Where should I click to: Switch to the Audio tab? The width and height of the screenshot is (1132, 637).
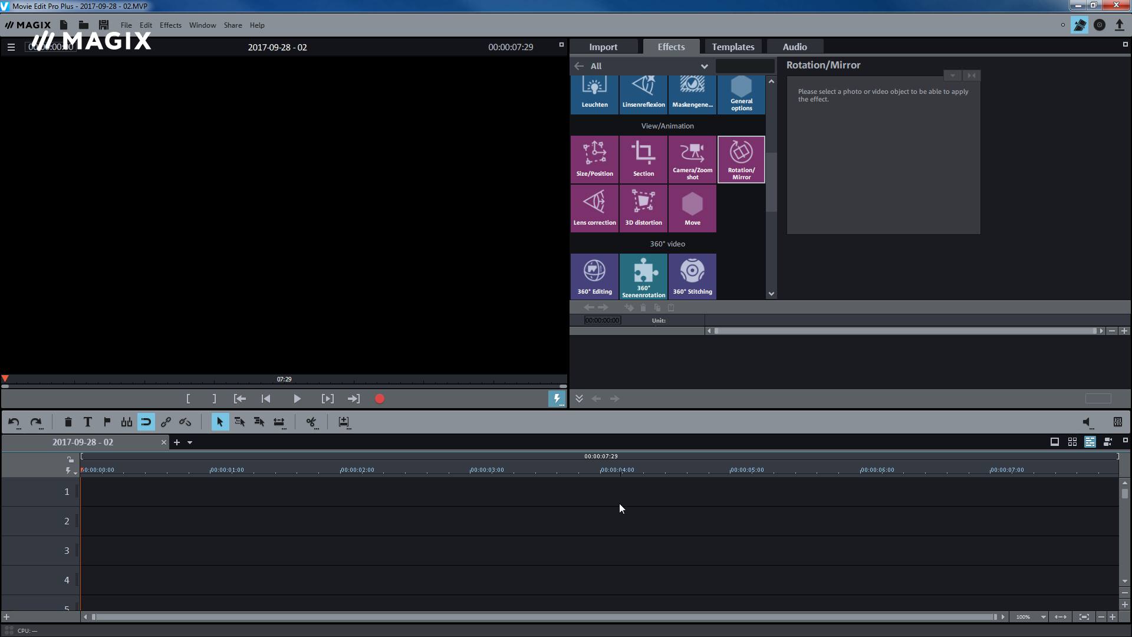pyautogui.click(x=795, y=47)
